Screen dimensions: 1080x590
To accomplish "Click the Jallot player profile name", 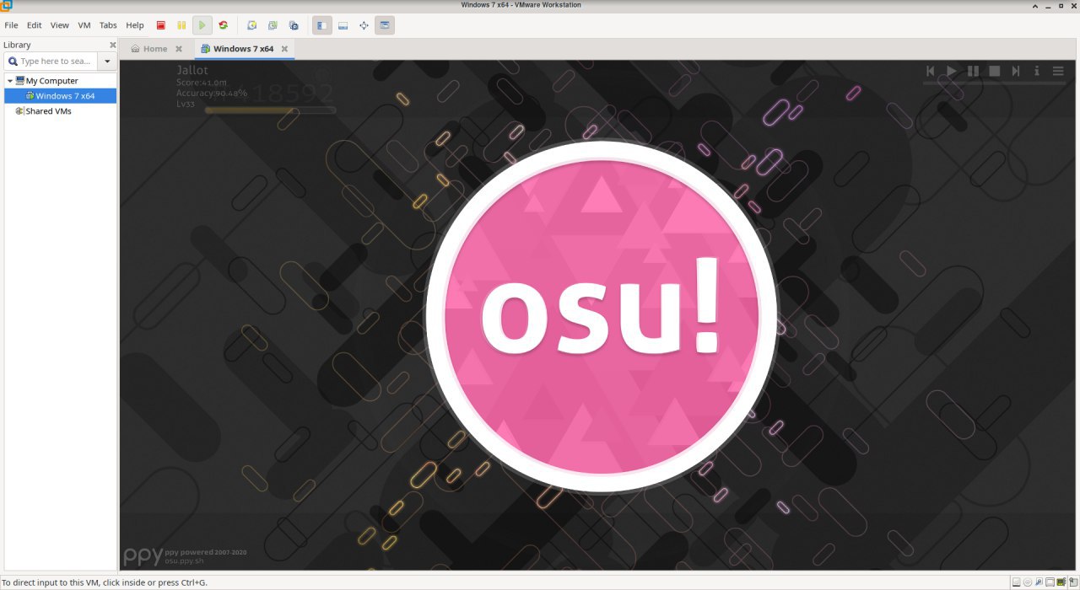I will (x=192, y=70).
